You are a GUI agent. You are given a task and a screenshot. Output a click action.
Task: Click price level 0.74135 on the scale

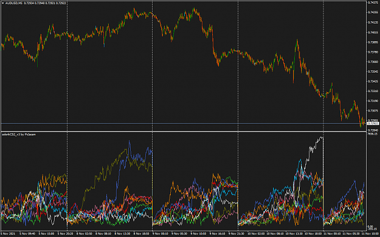[x=373, y=22]
